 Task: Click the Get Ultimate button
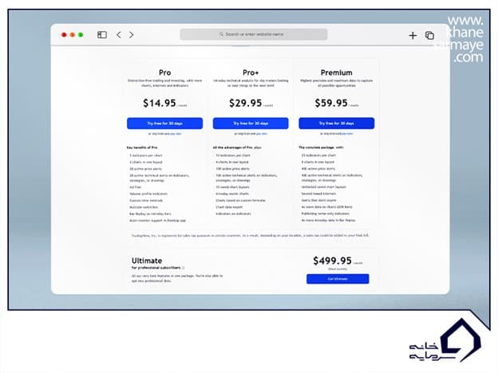click(x=338, y=279)
